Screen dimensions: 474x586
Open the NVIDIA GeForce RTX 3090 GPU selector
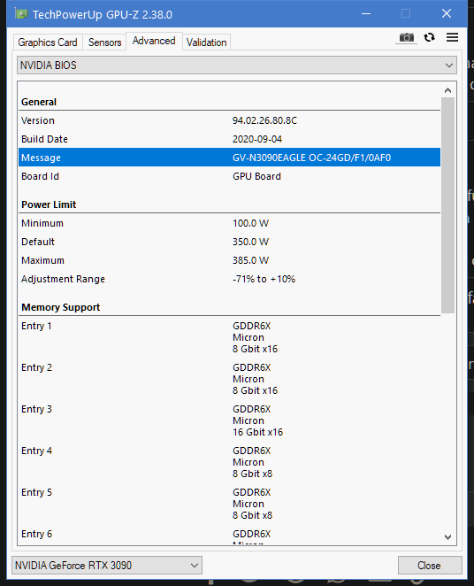(x=107, y=565)
